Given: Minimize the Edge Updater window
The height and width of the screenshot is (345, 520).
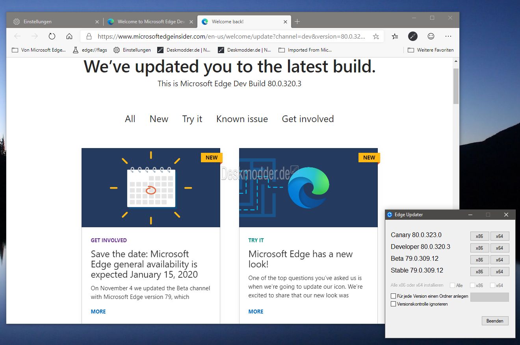Looking at the screenshot, I should pyautogui.click(x=470, y=215).
